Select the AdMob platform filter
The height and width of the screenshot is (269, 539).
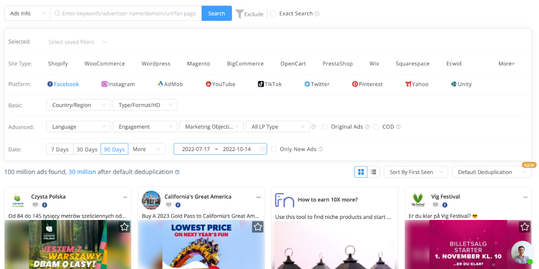pyautogui.click(x=170, y=84)
